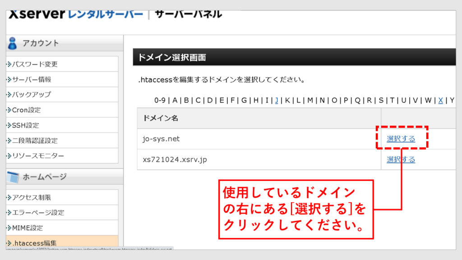
Task: Filter domains by letter J link
Action: pyautogui.click(x=277, y=100)
